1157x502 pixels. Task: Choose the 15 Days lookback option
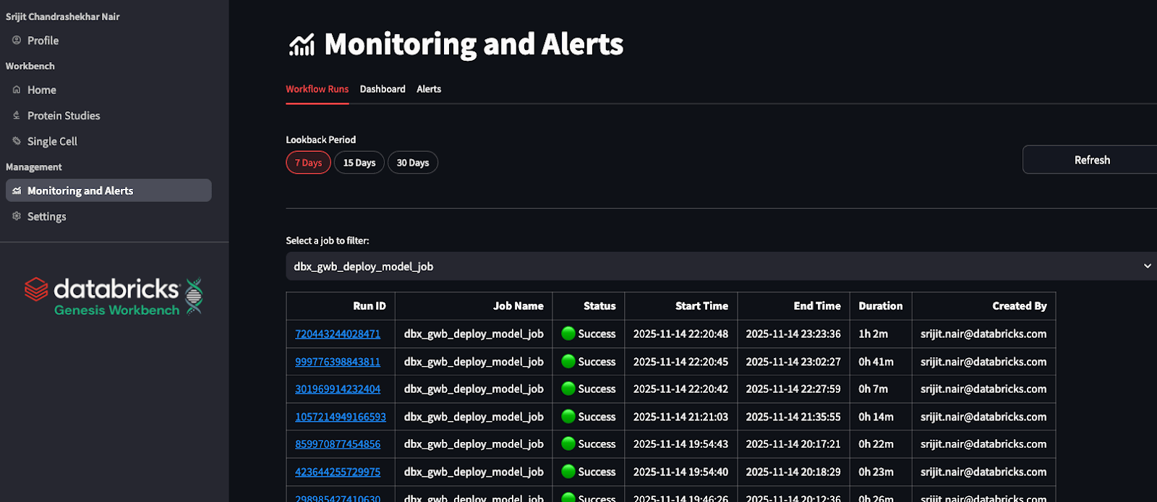pos(359,163)
